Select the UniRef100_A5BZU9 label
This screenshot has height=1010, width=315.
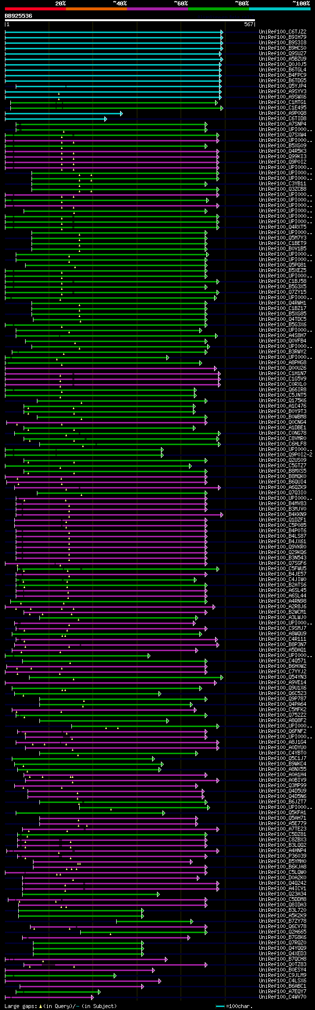283,59
